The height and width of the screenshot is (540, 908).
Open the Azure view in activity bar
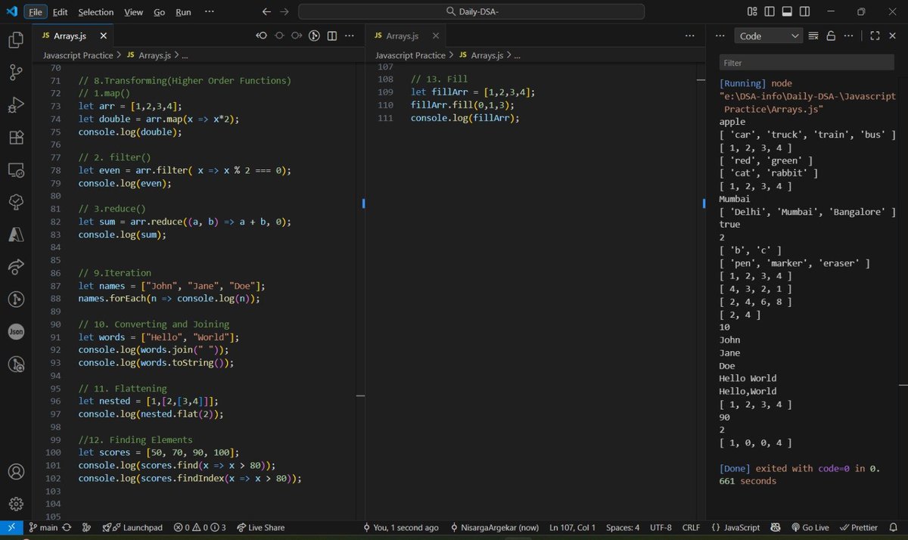click(x=16, y=235)
